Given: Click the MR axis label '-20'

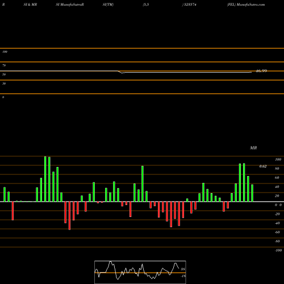Looking at the screenshot, I should pyautogui.click(x=277, y=214).
